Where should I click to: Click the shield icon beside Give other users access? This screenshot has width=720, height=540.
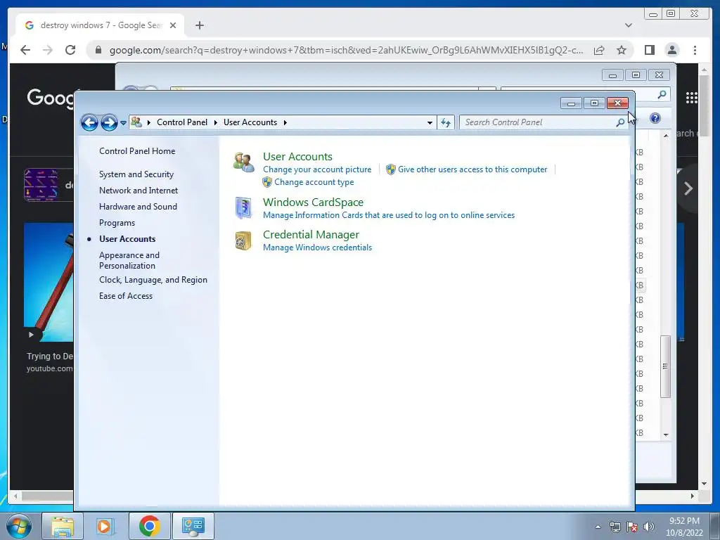[x=391, y=169]
